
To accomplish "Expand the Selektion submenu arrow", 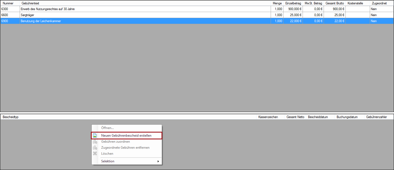I will 158,161.
